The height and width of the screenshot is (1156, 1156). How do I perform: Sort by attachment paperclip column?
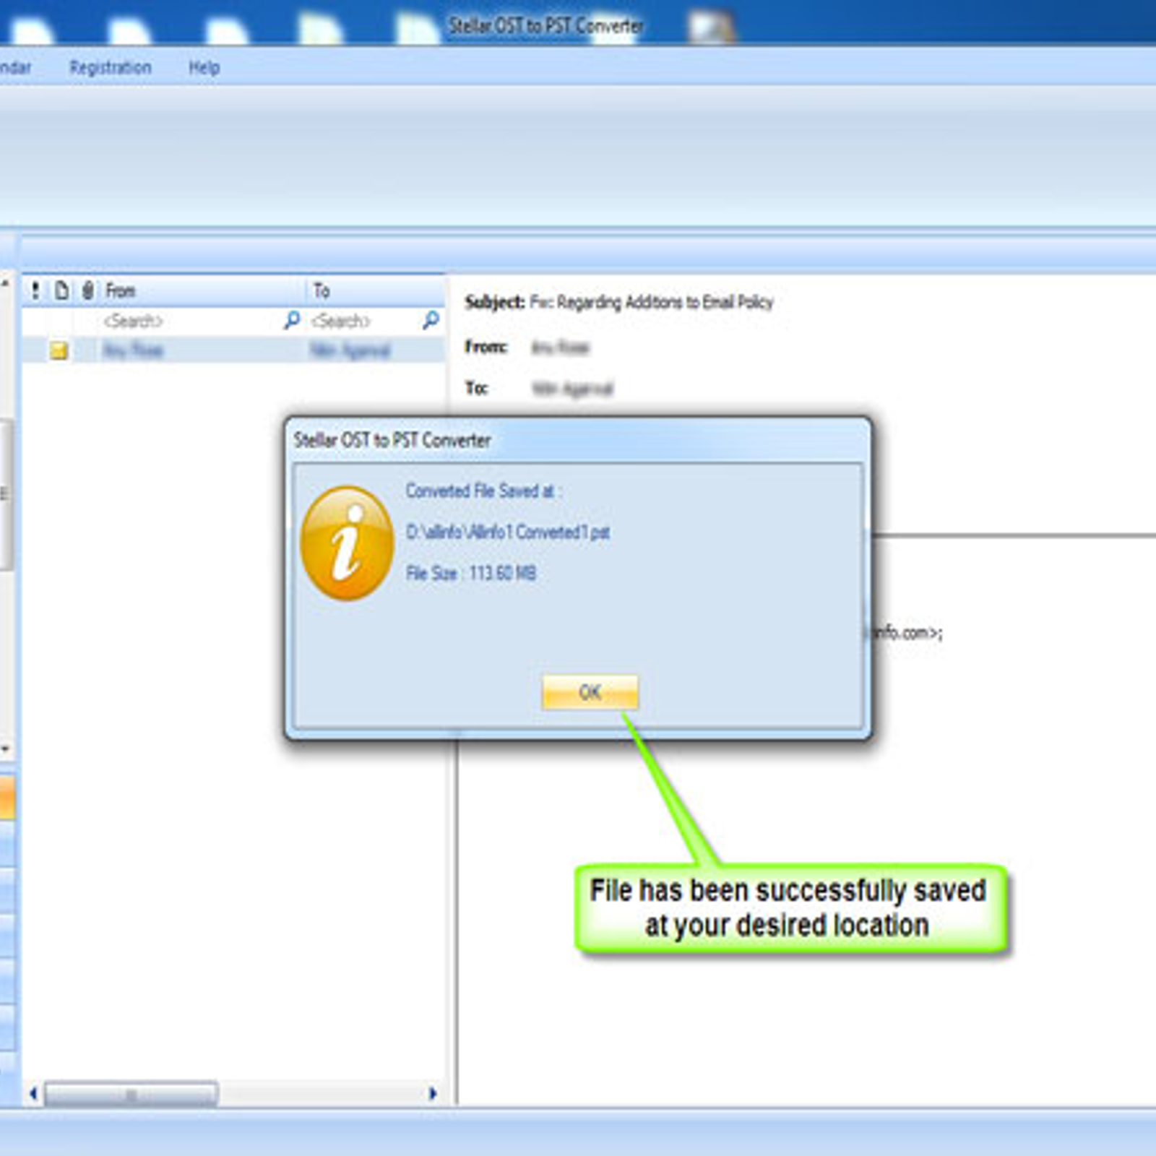click(x=87, y=290)
